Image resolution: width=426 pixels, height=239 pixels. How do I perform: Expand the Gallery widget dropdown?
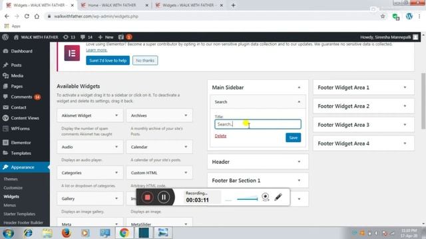116,199
